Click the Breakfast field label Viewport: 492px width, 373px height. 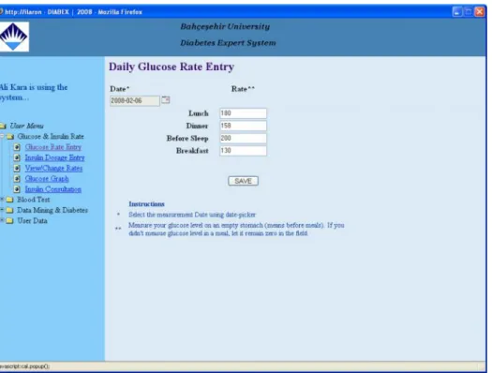(192, 151)
